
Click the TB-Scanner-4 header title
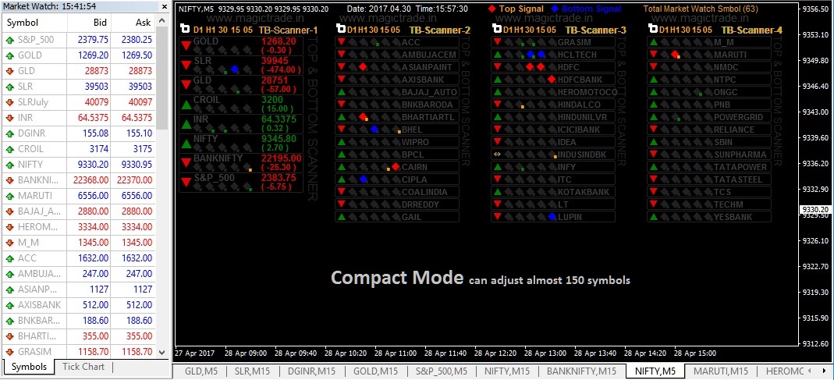pos(752,30)
